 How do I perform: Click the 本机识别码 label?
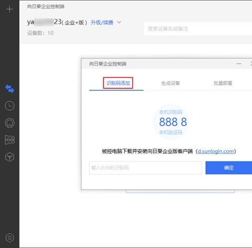171,112
